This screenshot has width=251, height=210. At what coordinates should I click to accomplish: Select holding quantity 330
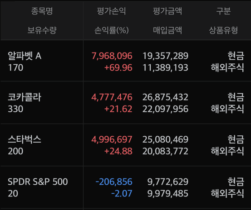tap(15, 109)
